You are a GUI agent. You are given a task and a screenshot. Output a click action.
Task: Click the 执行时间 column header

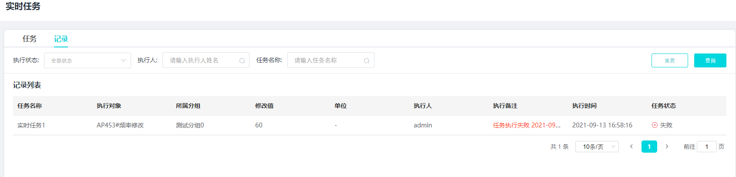[584, 106]
